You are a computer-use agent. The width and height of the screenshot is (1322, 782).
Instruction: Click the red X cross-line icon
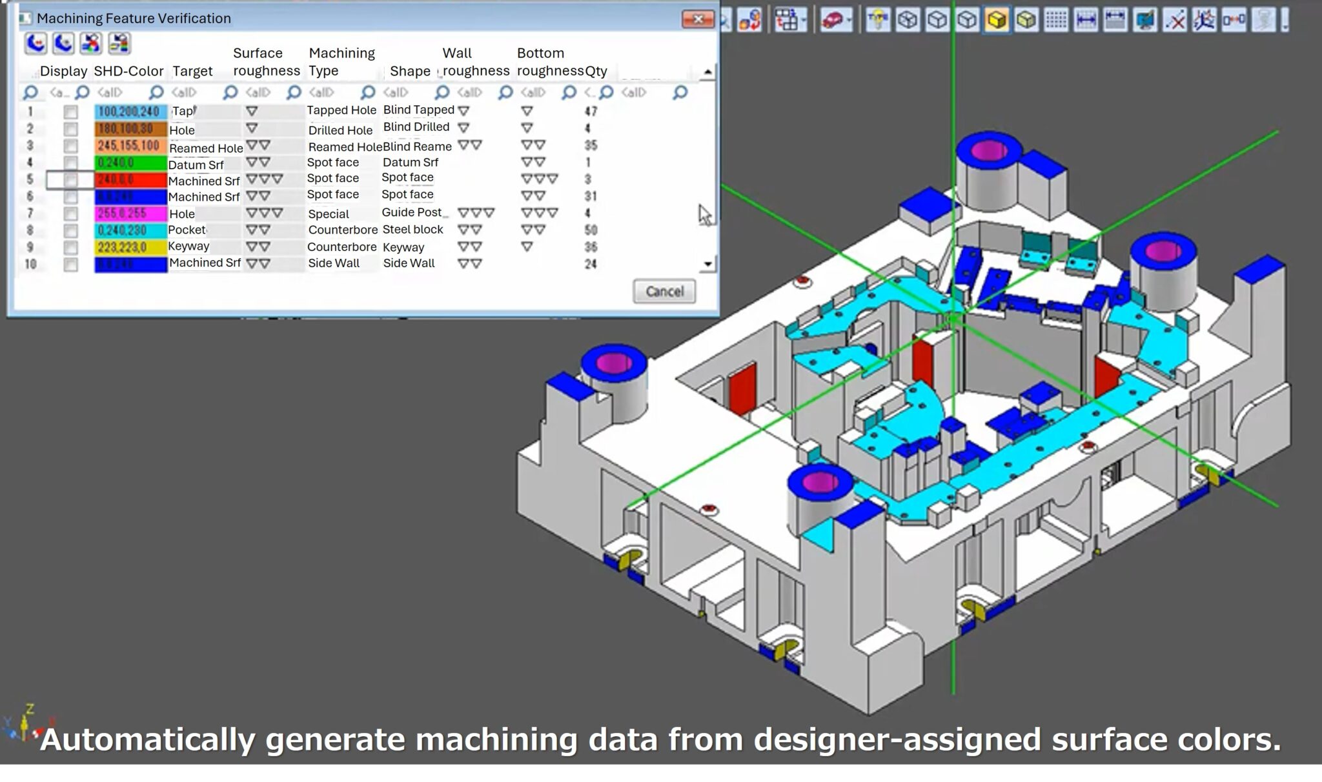pos(1175,20)
